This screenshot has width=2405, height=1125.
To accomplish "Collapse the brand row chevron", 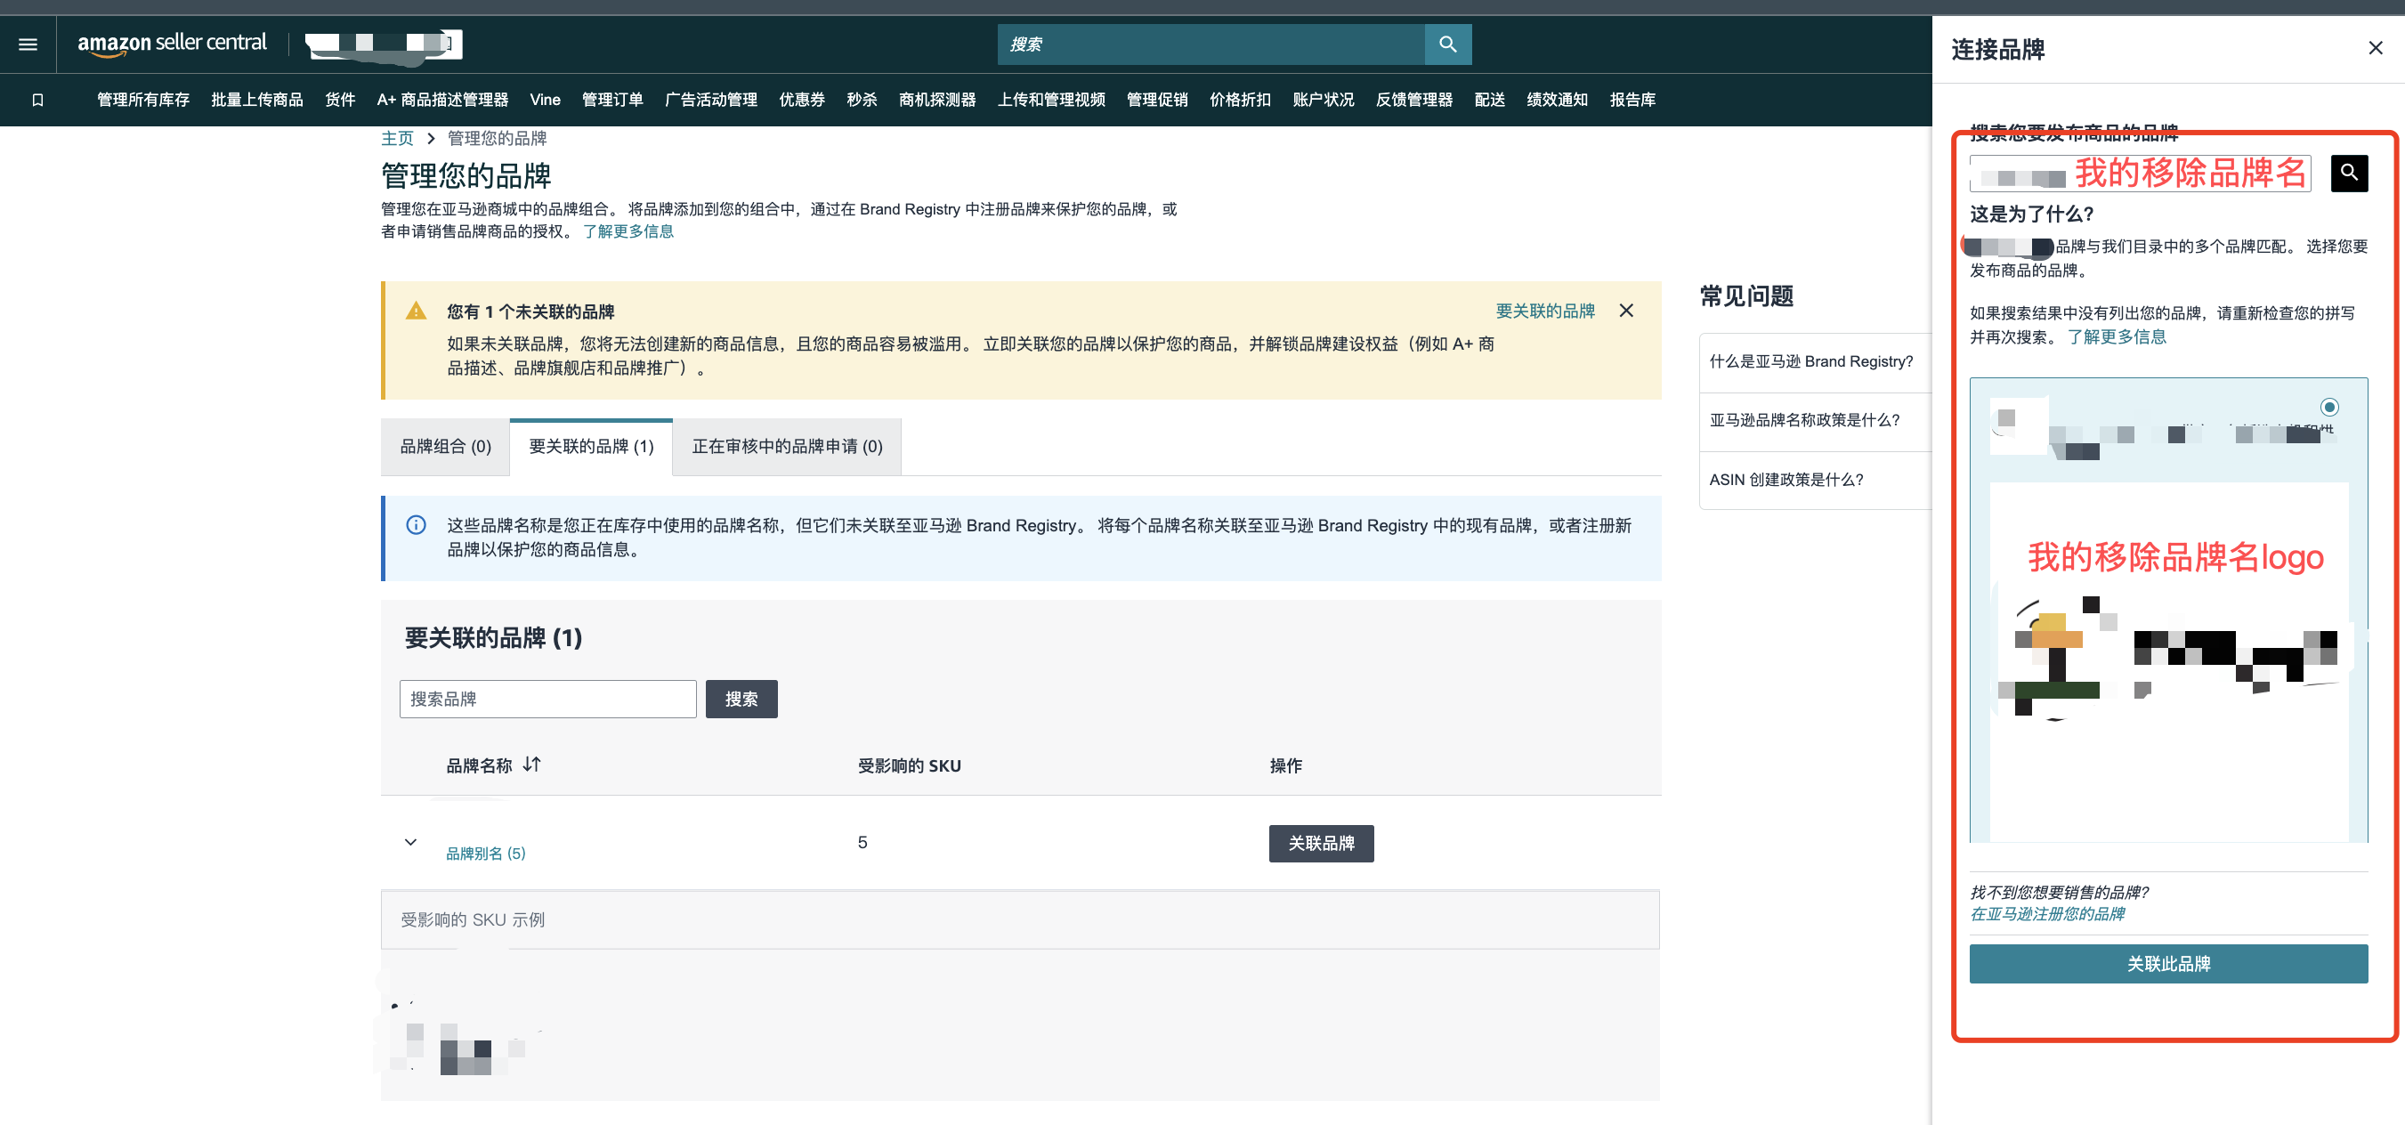I will click(x=409, y=842).
